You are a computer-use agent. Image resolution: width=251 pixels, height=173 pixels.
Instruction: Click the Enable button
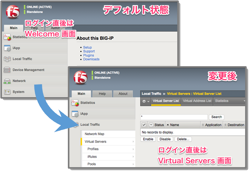(x=148, y=139)
